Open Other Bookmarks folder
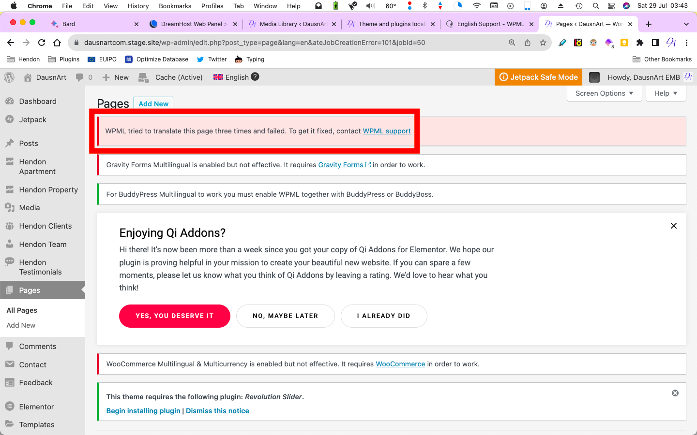The height and width of the screenshot is (435, 697). pyautogui.click(x=662, y=59)
